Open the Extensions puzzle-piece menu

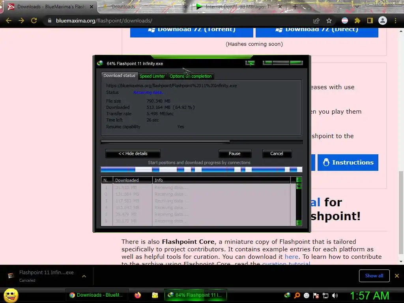point(357,21)
